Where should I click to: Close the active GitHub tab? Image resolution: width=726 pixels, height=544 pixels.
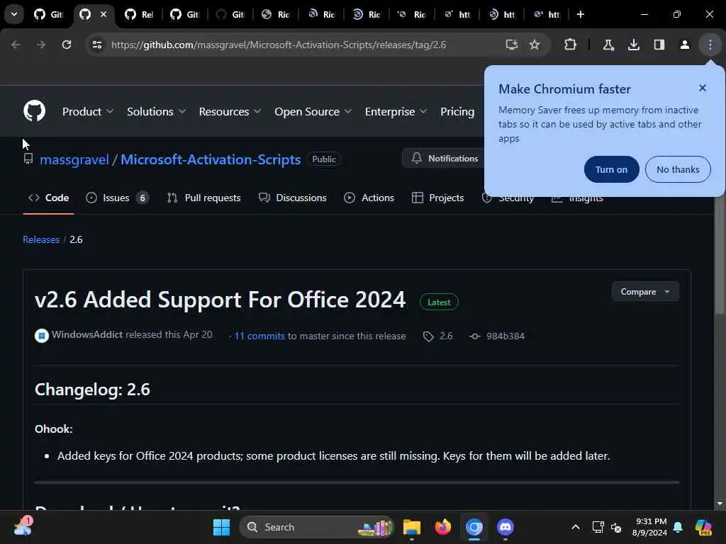tap(104, 14)
